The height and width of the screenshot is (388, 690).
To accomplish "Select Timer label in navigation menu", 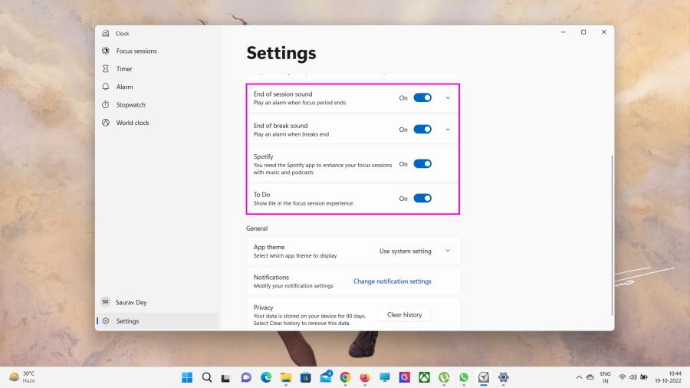I will point(124,69).
